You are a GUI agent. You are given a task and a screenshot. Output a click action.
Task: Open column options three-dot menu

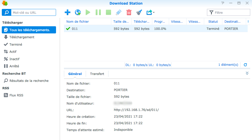click(x=248, y=22)
